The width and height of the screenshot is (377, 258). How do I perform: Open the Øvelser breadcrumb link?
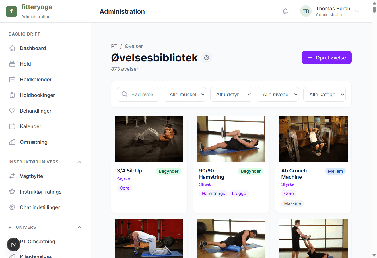(134, 46)
